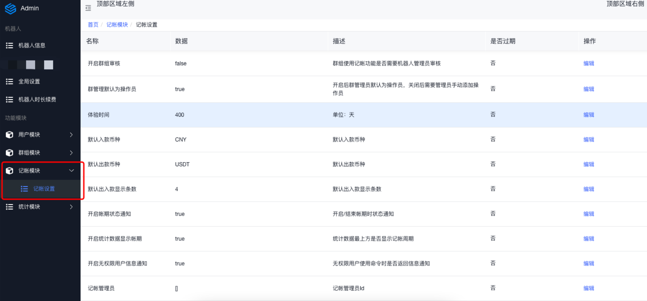Click the Admin logo icon

[x=10, y=8]
